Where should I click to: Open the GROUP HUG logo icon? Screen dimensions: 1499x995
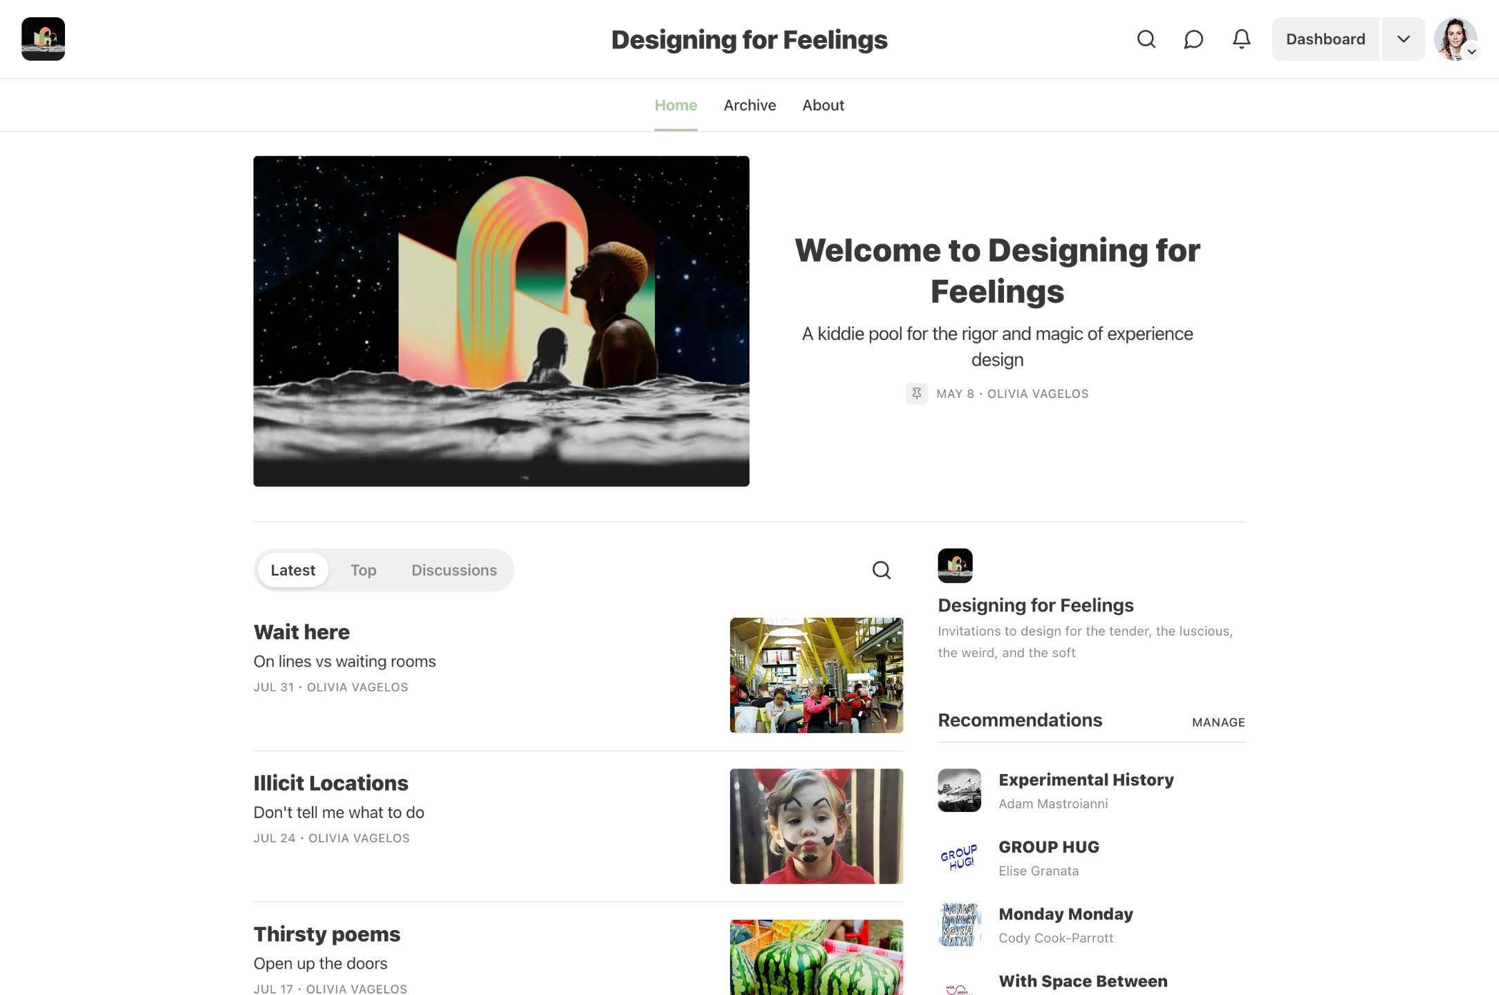pos(959,857)
